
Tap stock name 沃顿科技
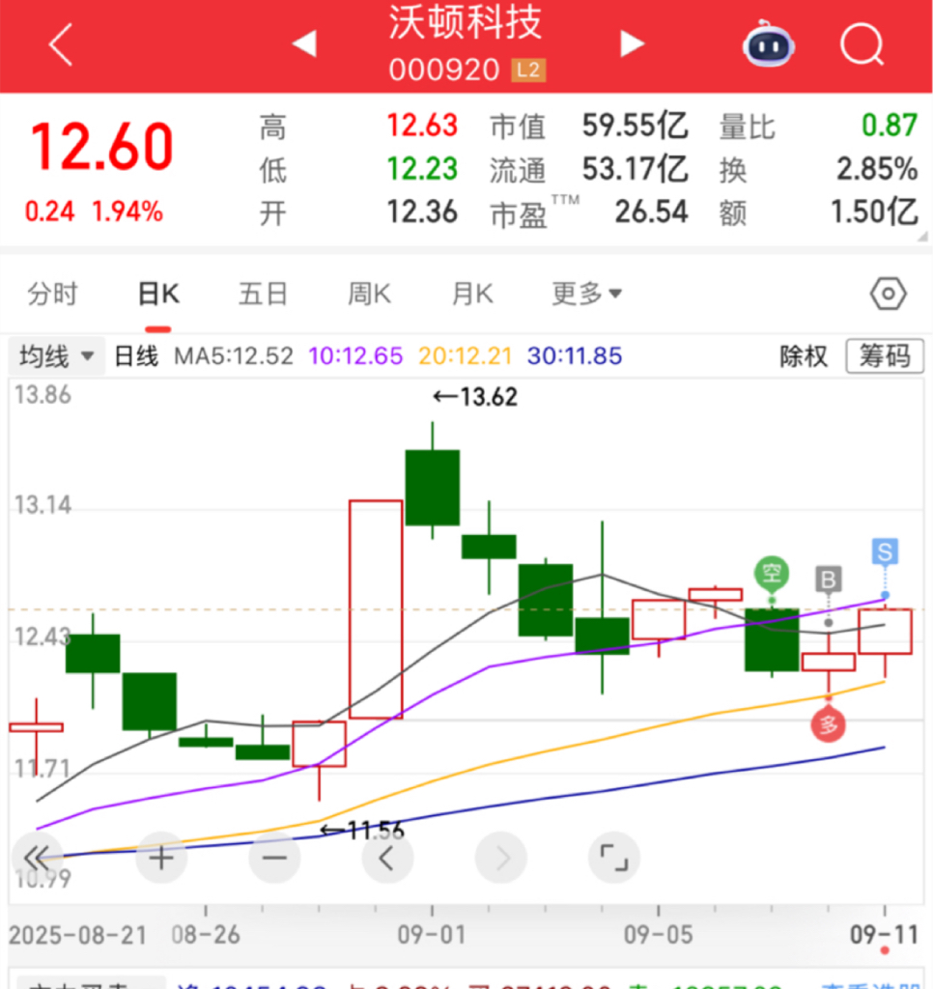(466, 22)
